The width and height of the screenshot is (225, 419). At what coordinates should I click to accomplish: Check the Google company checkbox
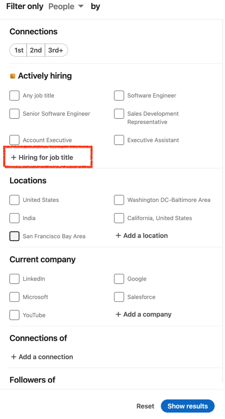click(119, 279)
